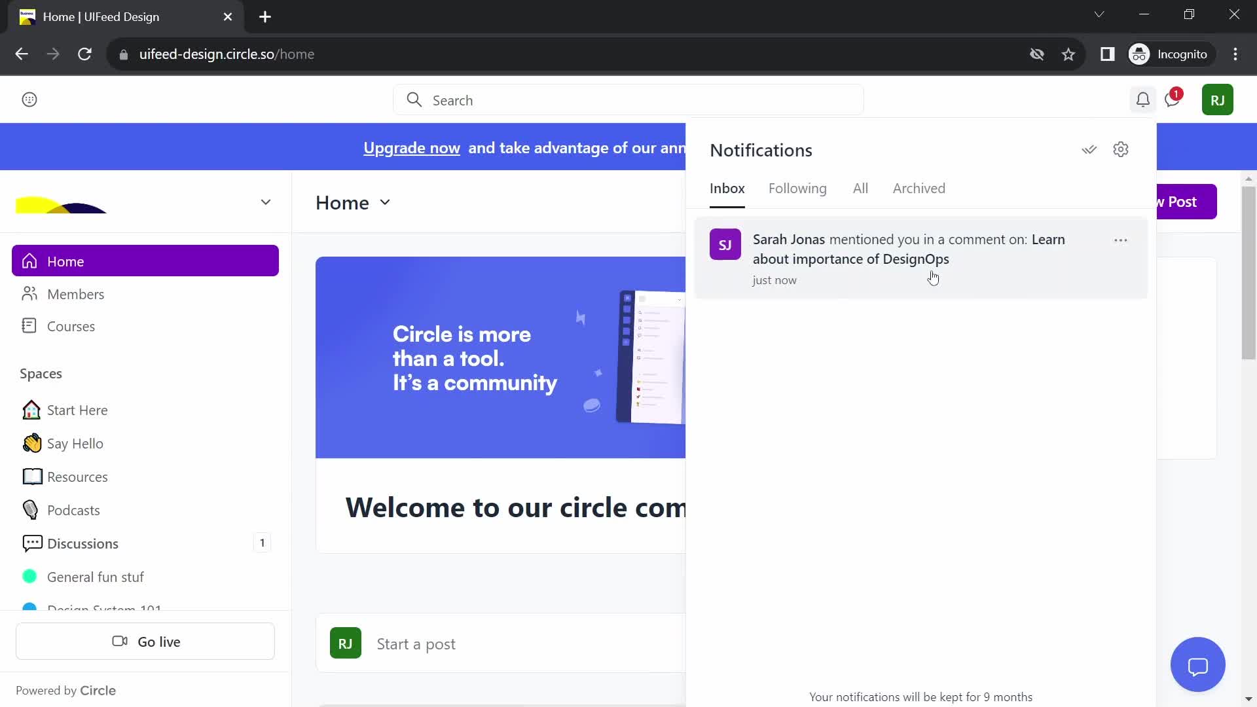Open the Start Here space
1257x707 pixels.
(78, 409)
